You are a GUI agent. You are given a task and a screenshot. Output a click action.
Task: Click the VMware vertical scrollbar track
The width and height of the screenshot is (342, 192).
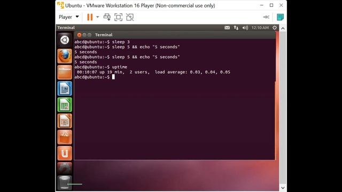[x=283, y=108]
